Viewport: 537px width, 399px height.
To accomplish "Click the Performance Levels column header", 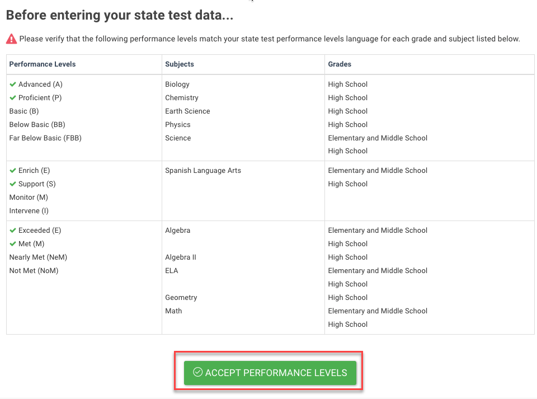I will [43, 64].
